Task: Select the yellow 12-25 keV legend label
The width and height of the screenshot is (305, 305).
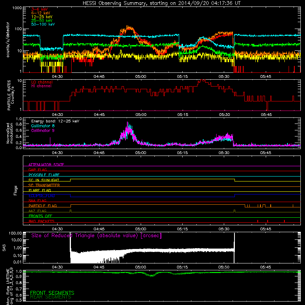Action: (x=42, y=17)
